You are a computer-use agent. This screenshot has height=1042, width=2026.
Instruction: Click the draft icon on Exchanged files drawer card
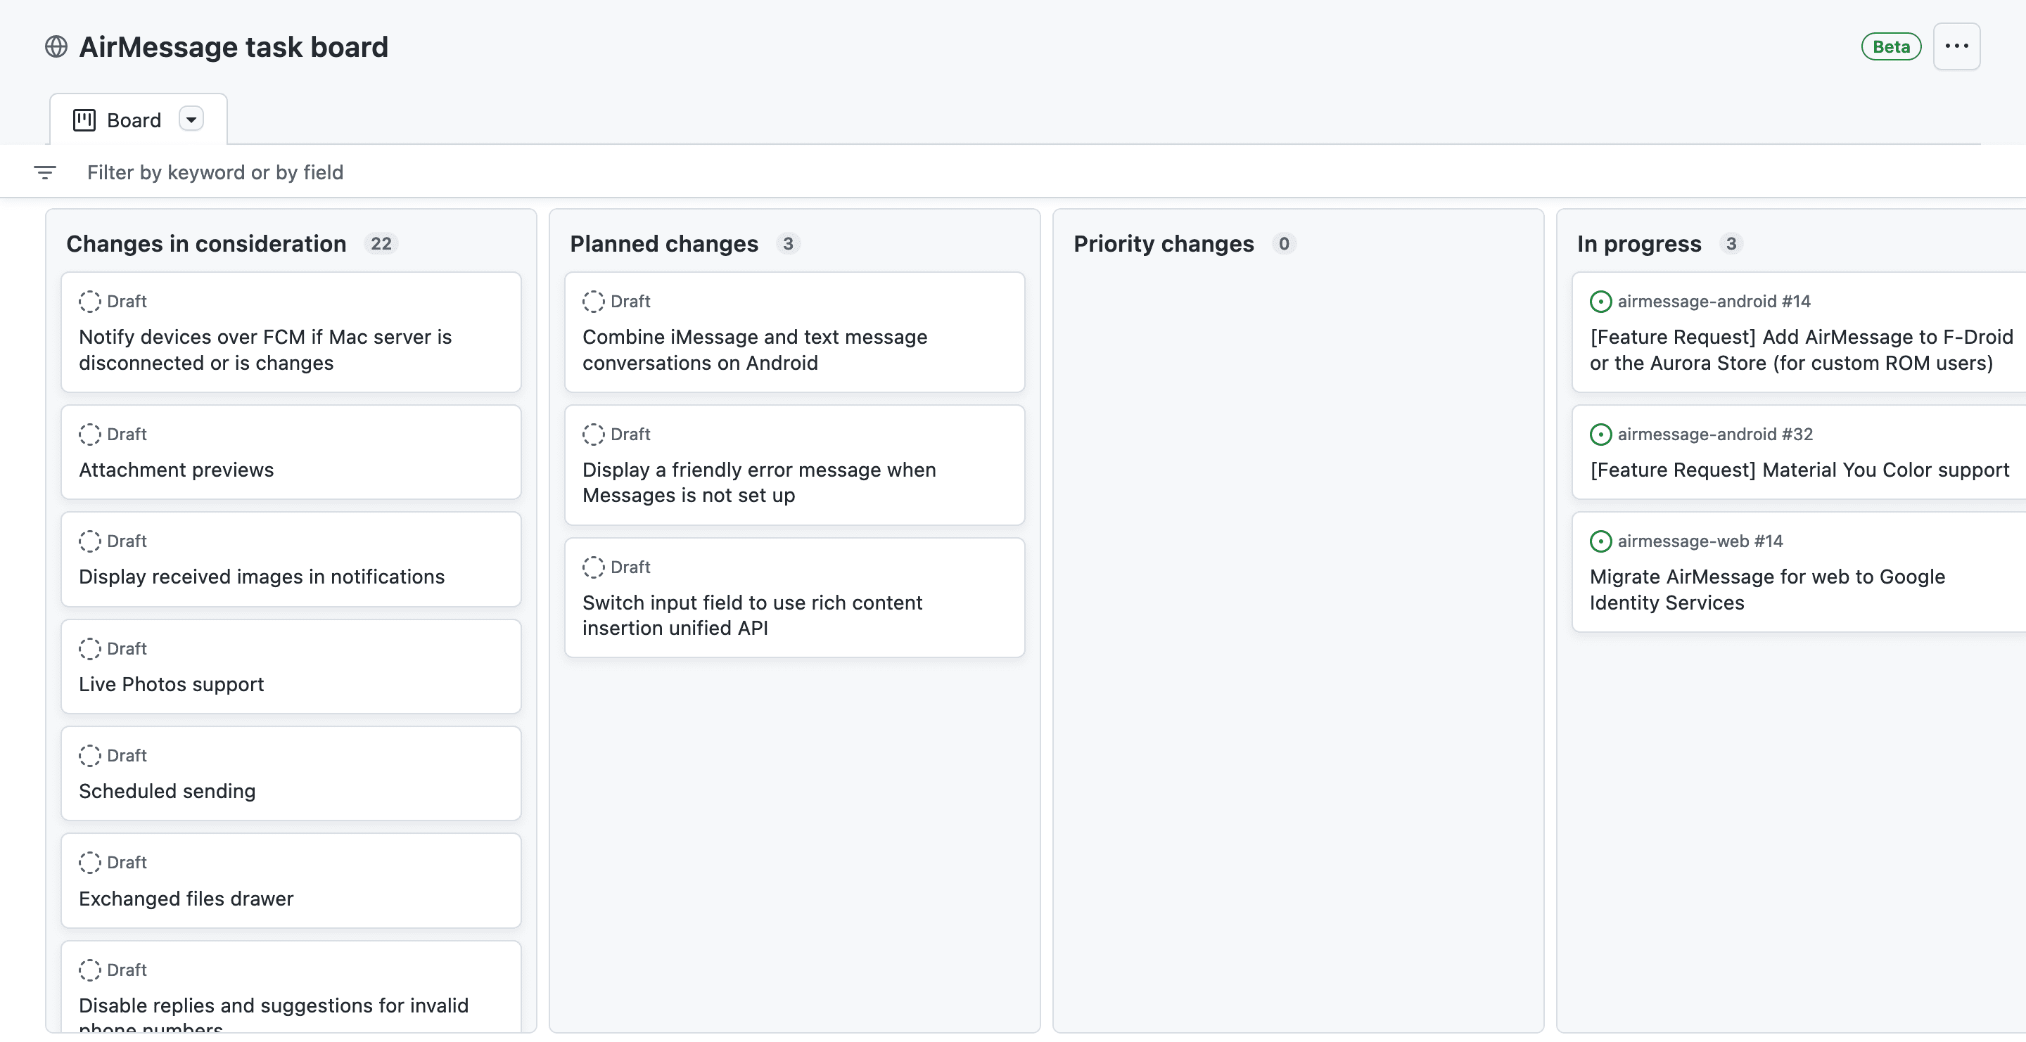pos(89,862)
